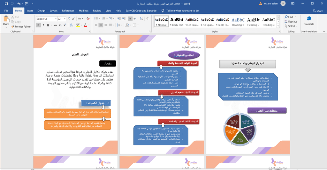The image size is (327, 170).
Task: Increase paragraph indent
Action: tap(124, 19)
